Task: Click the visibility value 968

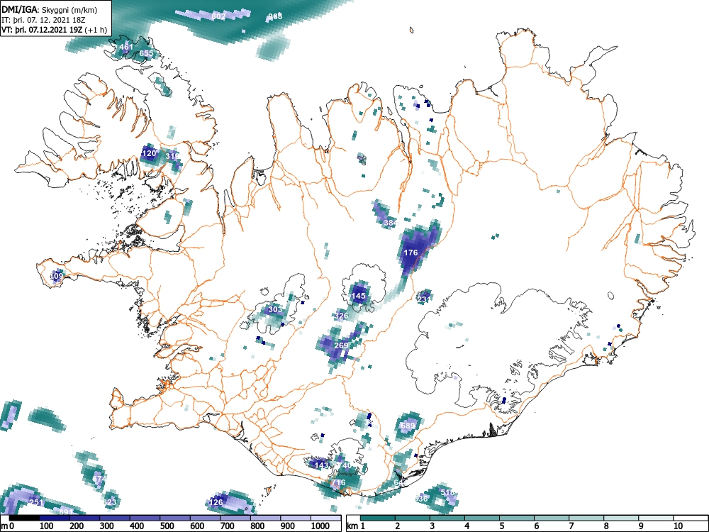Action: 275,16
